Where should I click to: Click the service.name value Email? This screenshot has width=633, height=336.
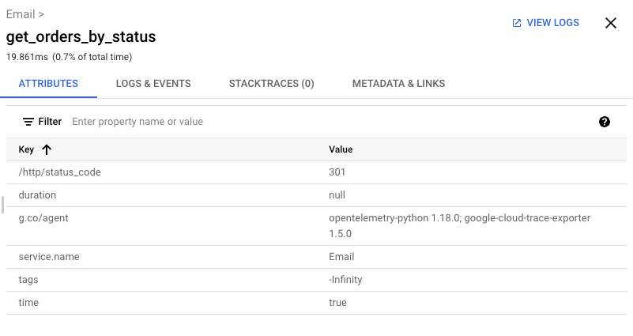341,256
